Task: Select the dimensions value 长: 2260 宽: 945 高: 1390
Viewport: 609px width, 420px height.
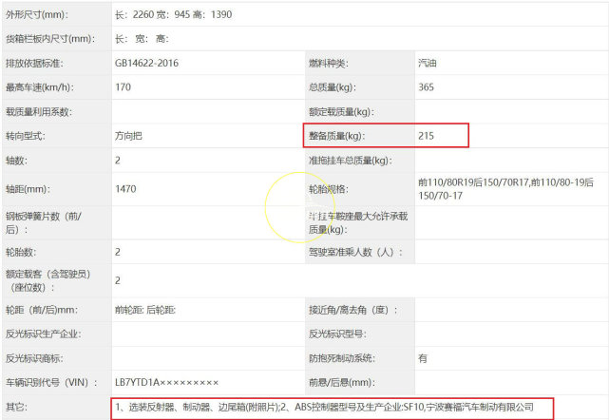Action: pyautogui.click(x=172, y=15)
